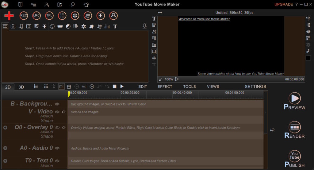Open the audio mixer round icon
The width and height of the screenshot is (314, 170).
[x=88, y=15]
